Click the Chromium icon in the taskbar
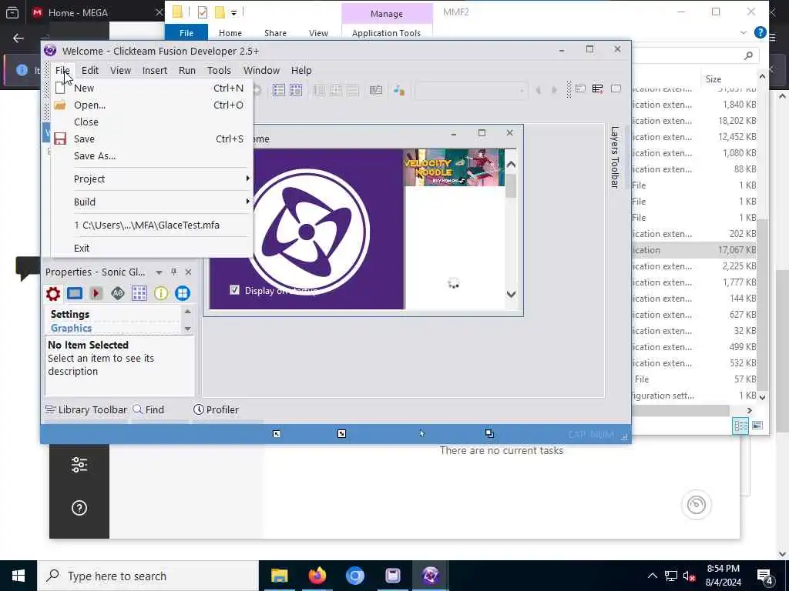Image resolution: width=789 pixels, height=591 pixels. tap(354, 576)
